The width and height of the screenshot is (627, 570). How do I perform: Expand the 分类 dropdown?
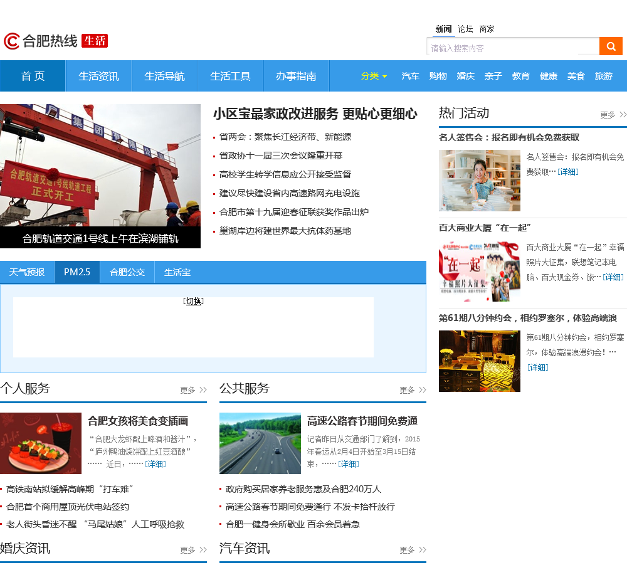click(x=374, y=76)
